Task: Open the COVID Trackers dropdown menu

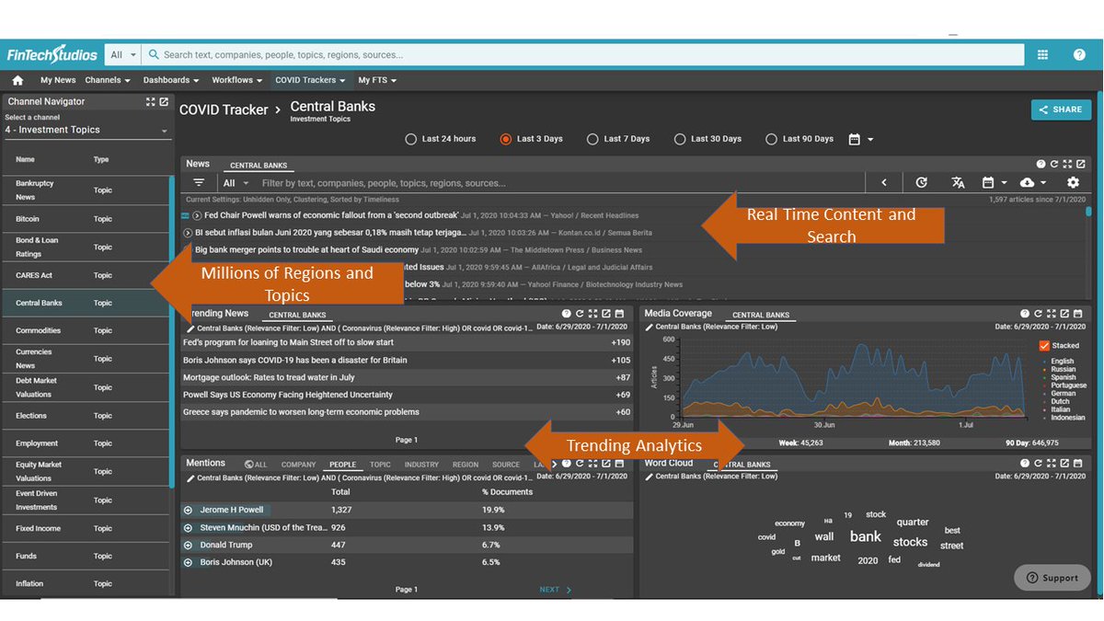Action: [310, 81]
